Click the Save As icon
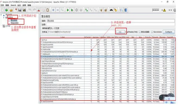178x105 pixels. click(x=24, y=10)
